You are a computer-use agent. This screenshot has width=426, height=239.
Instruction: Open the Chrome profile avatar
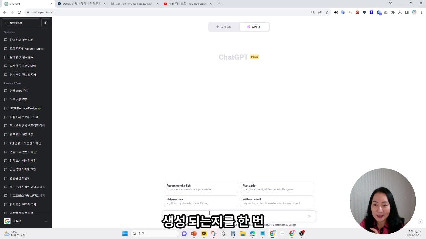(414, 12)
